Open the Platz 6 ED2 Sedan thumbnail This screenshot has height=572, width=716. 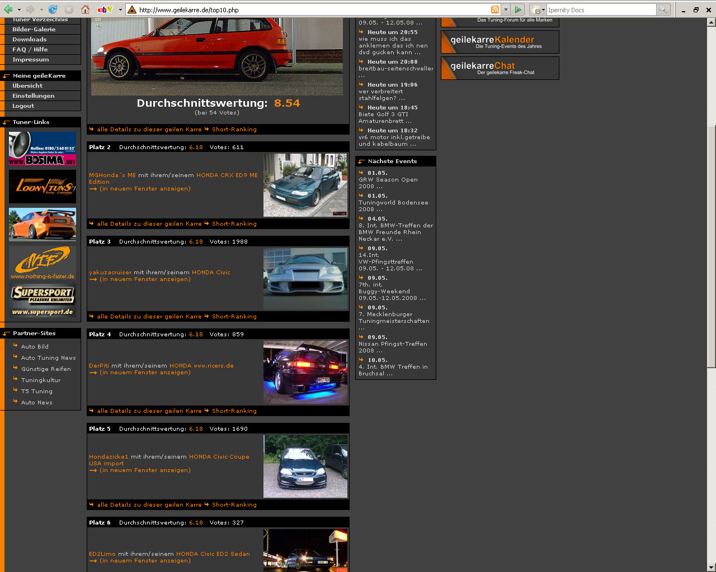click(x=305, y=550)
